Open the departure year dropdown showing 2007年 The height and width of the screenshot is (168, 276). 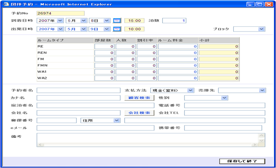coord(50,29)
